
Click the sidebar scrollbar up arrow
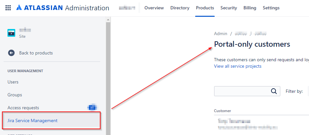(x=108, y=20)
